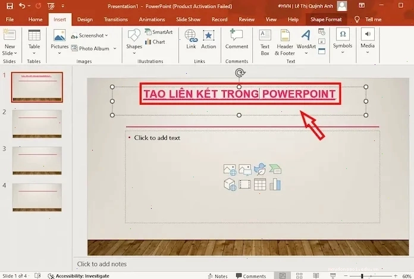Adjust the zoom slider handle

click(362, 276)
